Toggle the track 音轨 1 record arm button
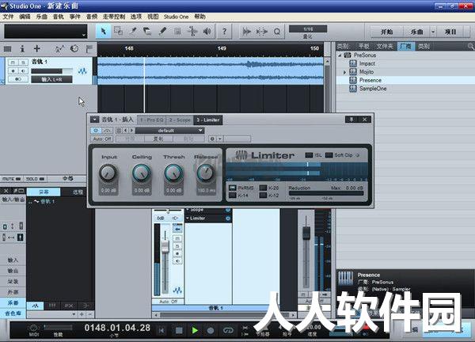Screen dimensions: 475x342 click(x=13, y=71)
